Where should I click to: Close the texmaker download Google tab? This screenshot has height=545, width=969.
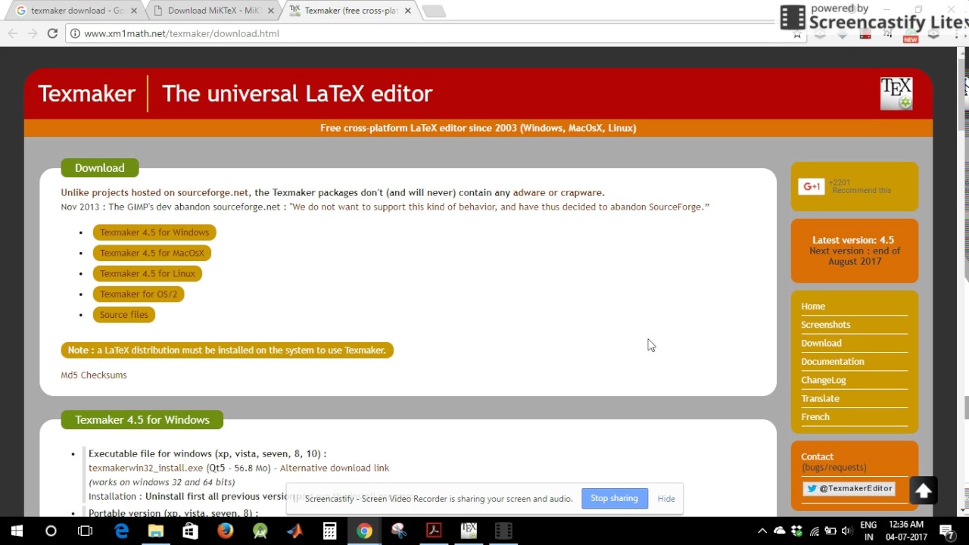(x=134, y=11)
